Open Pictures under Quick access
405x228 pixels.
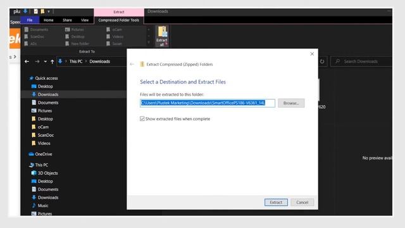45,111
